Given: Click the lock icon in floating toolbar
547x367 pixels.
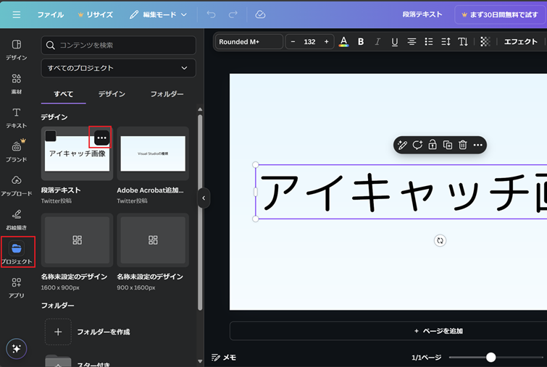Looking at the screenshot, I should pyautogui.click(x=432, y=145).
